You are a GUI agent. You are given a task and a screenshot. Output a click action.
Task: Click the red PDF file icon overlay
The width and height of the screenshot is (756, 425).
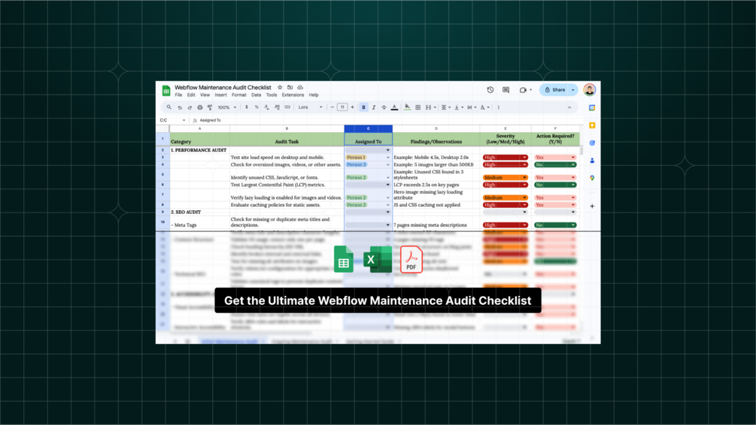(x=411, y=259)
